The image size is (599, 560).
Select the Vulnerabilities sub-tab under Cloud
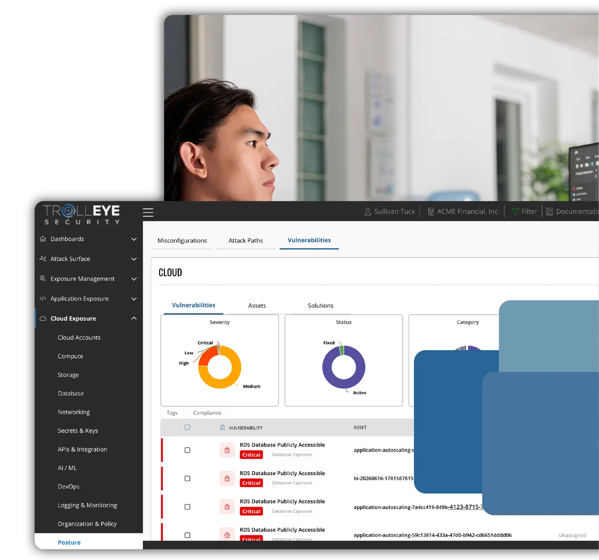click(194, 305)
